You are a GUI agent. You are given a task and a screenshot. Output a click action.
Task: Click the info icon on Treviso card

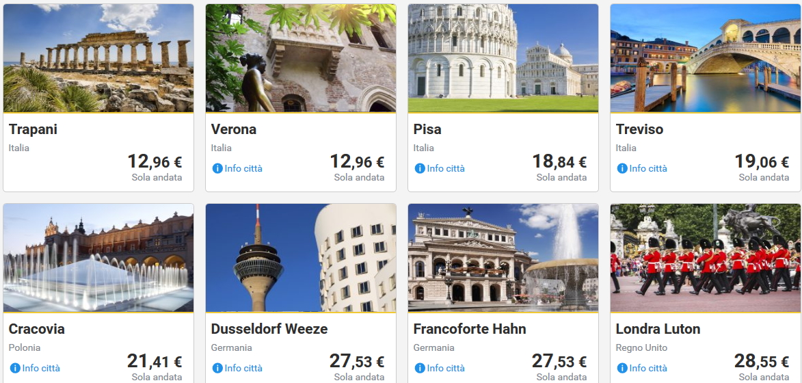[622, 168]
